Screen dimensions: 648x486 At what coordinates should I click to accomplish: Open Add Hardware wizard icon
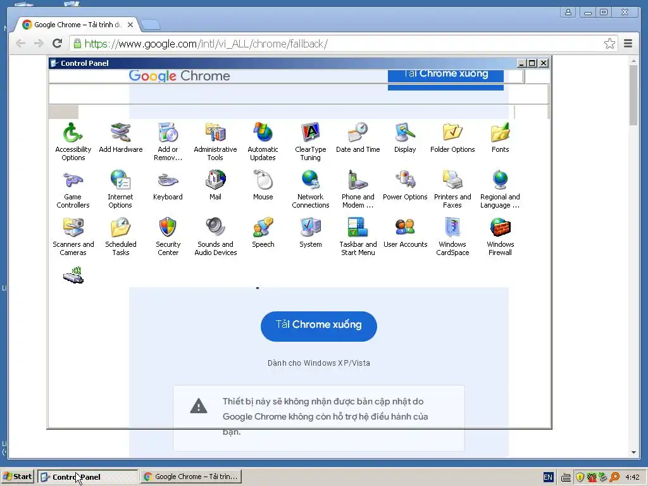coord(120,137)
